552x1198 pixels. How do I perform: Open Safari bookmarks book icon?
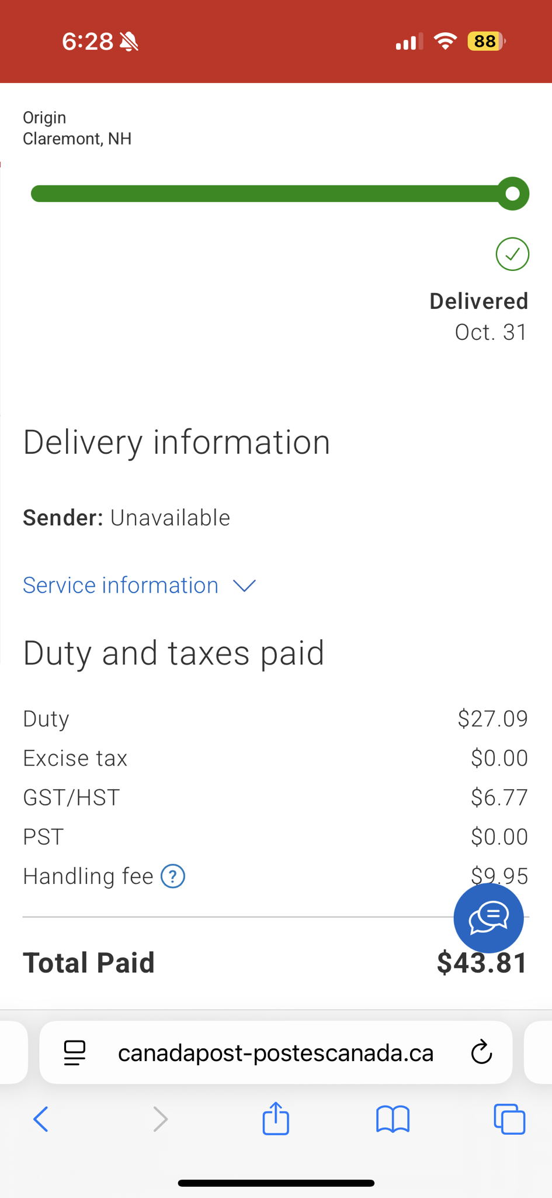(x=393, y=1119)
